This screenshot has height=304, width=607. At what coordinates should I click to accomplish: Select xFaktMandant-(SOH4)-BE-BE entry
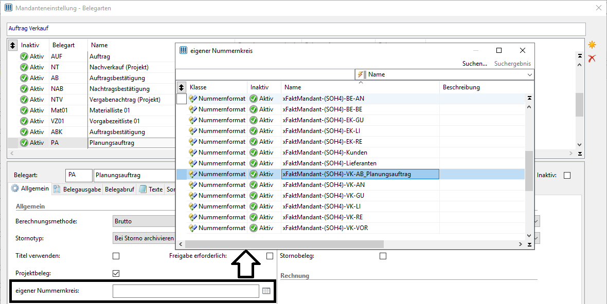[323, 109]
